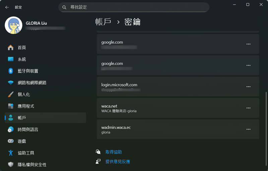This screenshot has height=171, width=268.
Task: Click the Home icon in sidebar
Action: [x=11, y=48]
